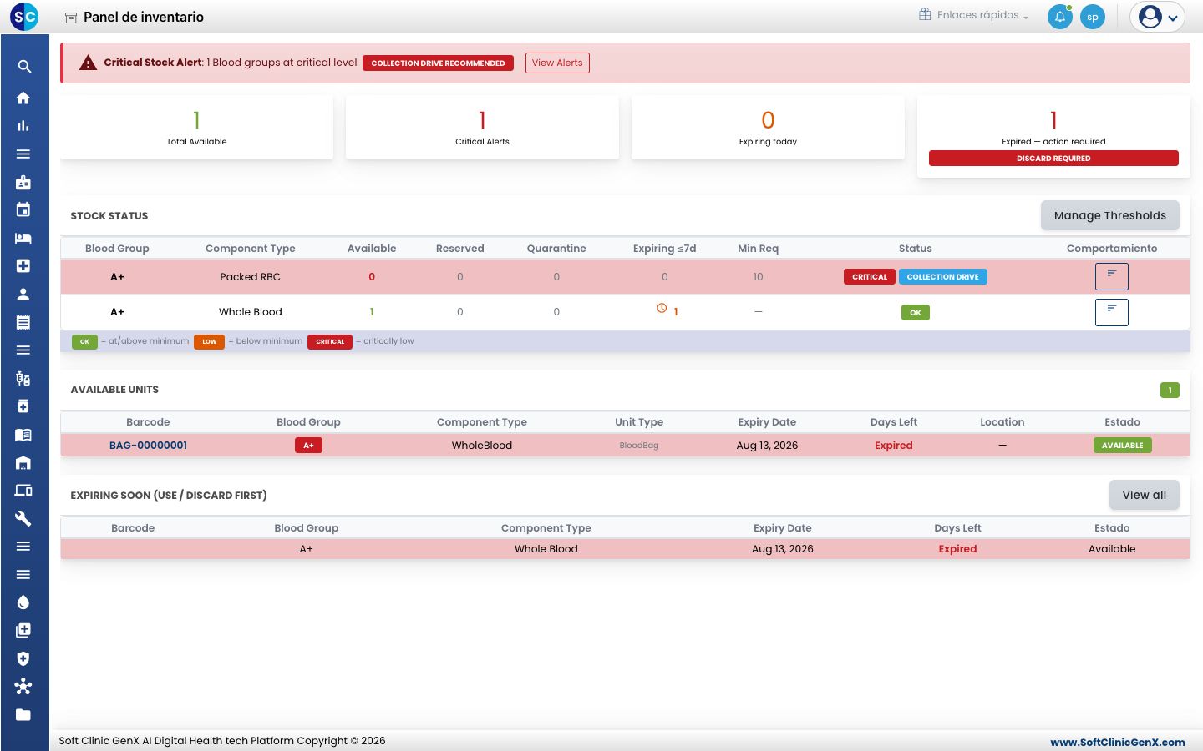Open the vaccine syringe icon in sidebar
This screenshot has width=1203, height=751.
pyautogui.click(x=23, y=378)
